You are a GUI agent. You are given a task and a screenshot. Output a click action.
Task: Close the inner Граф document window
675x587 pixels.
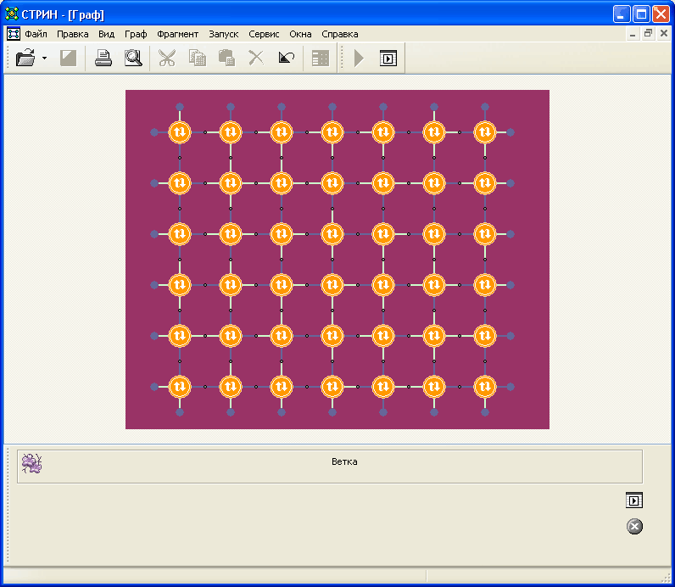coord(664,34)
